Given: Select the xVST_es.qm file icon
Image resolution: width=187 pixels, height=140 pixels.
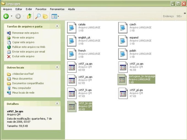Looking at the screenshot, I should point(72,80).
